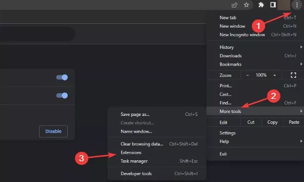Viewport: 304px width, 182px height.
Task: Click the profile avatar in the toolbar
Action: 284,5
